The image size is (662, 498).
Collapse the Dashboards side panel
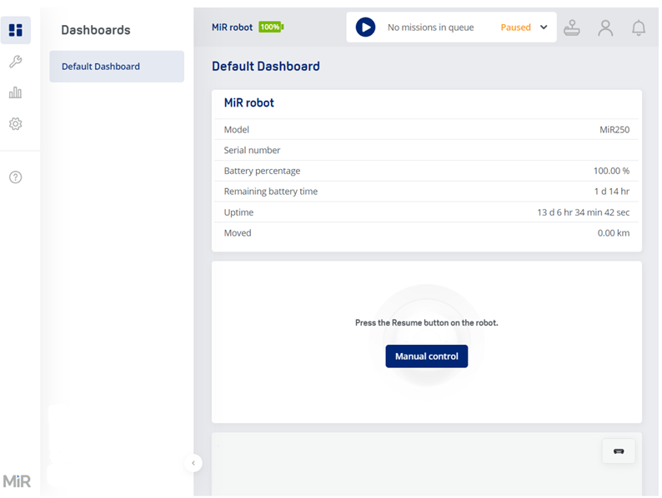193,463
